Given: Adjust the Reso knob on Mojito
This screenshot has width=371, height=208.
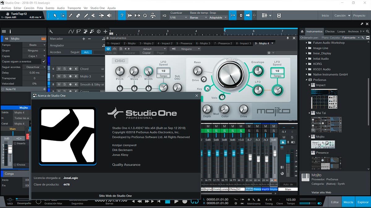Looking at the screenshot, I should [197, 71].
